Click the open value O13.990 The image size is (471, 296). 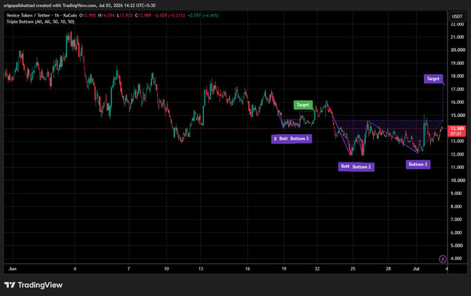pyautogui.click(x=87, y=15)
